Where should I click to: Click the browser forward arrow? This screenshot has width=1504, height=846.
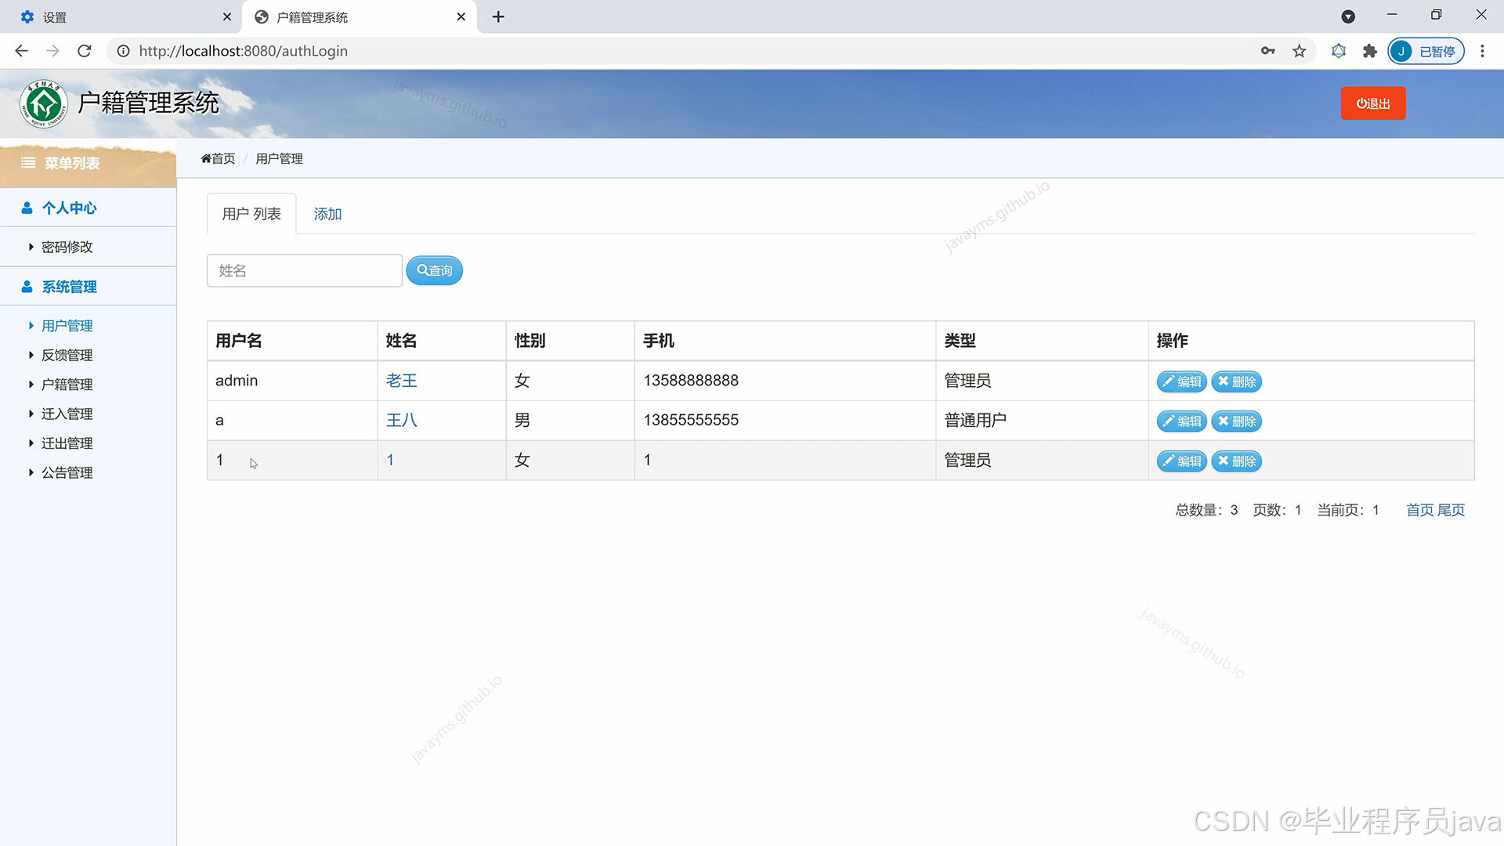tap(52, 51)
